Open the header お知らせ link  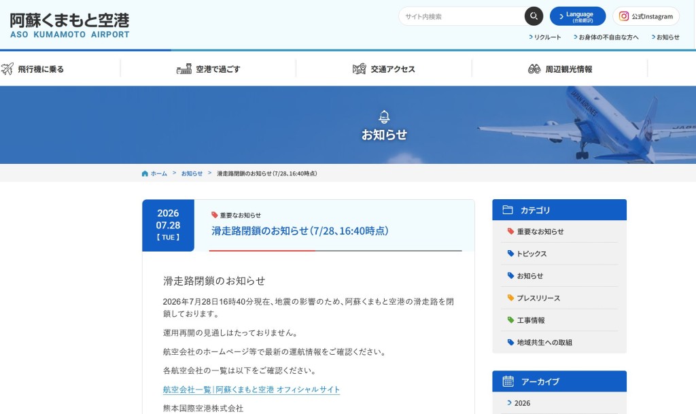point(665,37)
